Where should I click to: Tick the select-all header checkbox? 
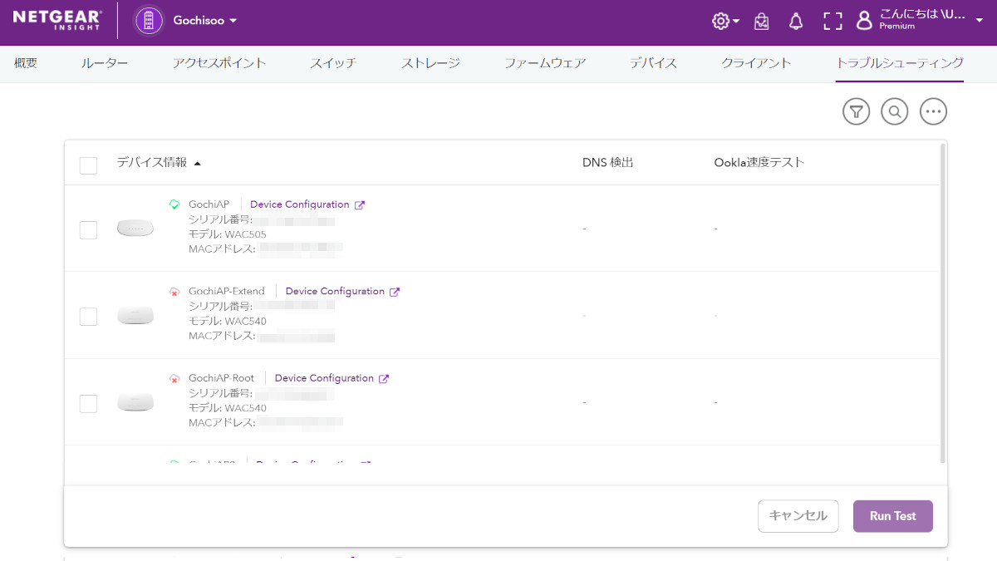[88, 165]
